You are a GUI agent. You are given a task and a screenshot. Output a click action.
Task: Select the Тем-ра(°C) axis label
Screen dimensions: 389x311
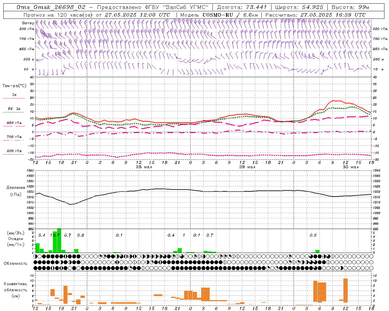[x=14, y=86]
